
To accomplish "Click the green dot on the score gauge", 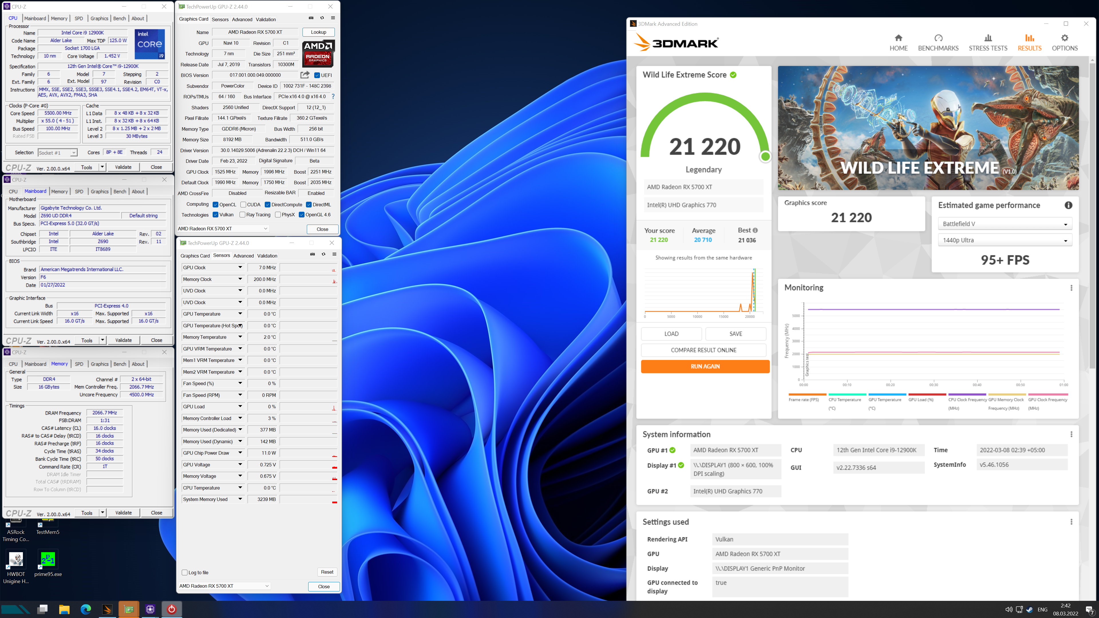I will [765, 157].
